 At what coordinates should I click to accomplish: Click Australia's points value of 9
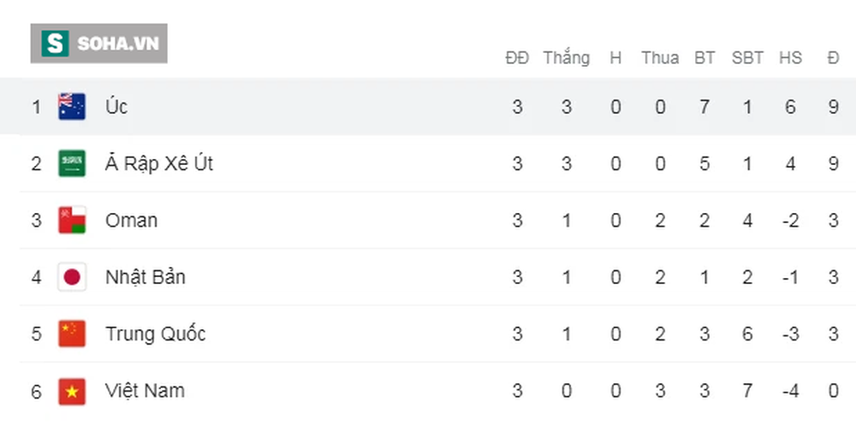coord(833,107)
